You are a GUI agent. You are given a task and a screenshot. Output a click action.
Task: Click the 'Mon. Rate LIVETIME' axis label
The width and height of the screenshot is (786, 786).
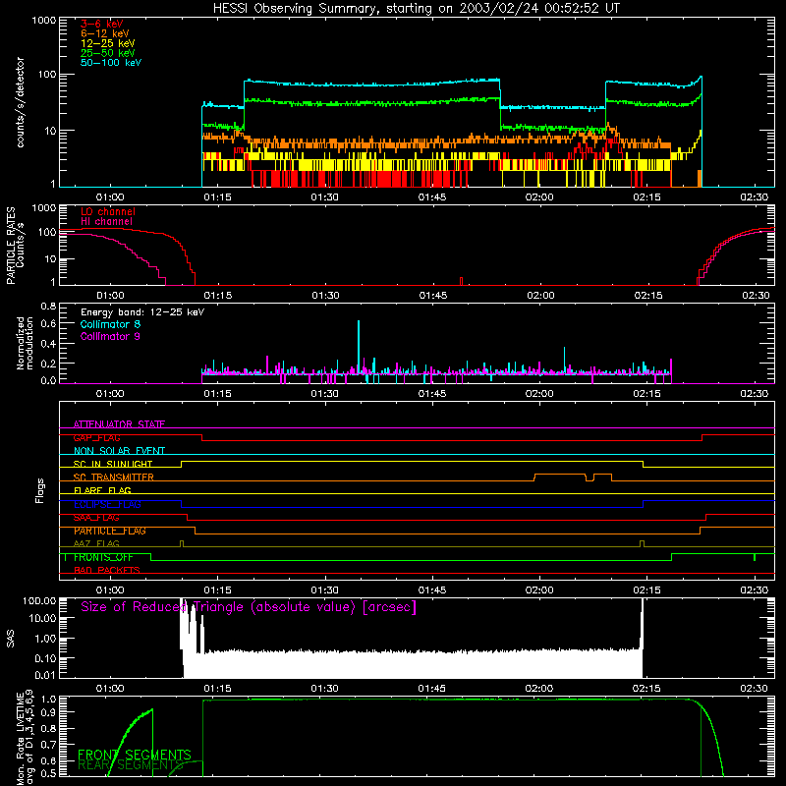pos(25,738)
